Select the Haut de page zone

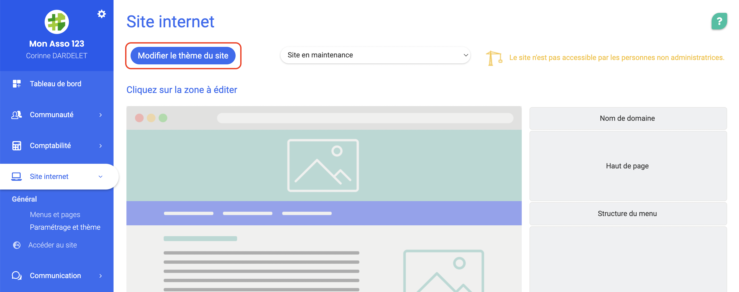coord(628,166)
